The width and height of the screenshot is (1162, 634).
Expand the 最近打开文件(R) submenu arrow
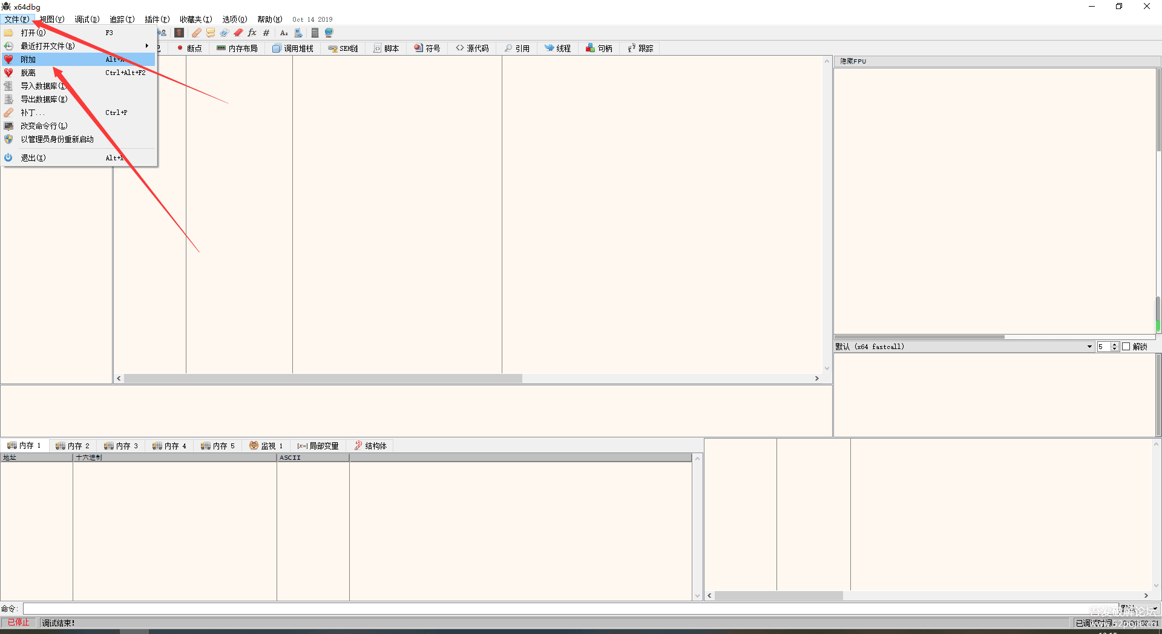(146, 46)
